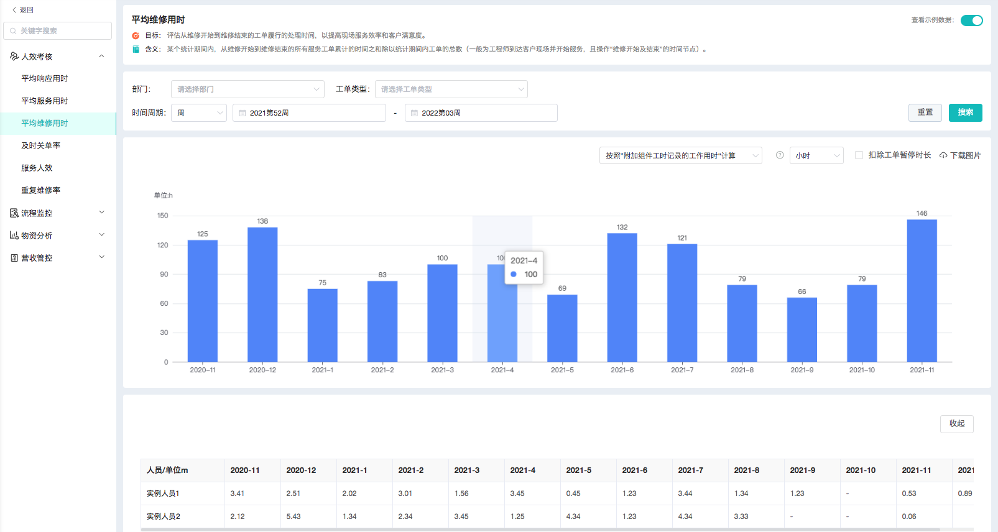The image size is (998, 532).
Task: Select 服务人效 menu item
Action: 58,168
